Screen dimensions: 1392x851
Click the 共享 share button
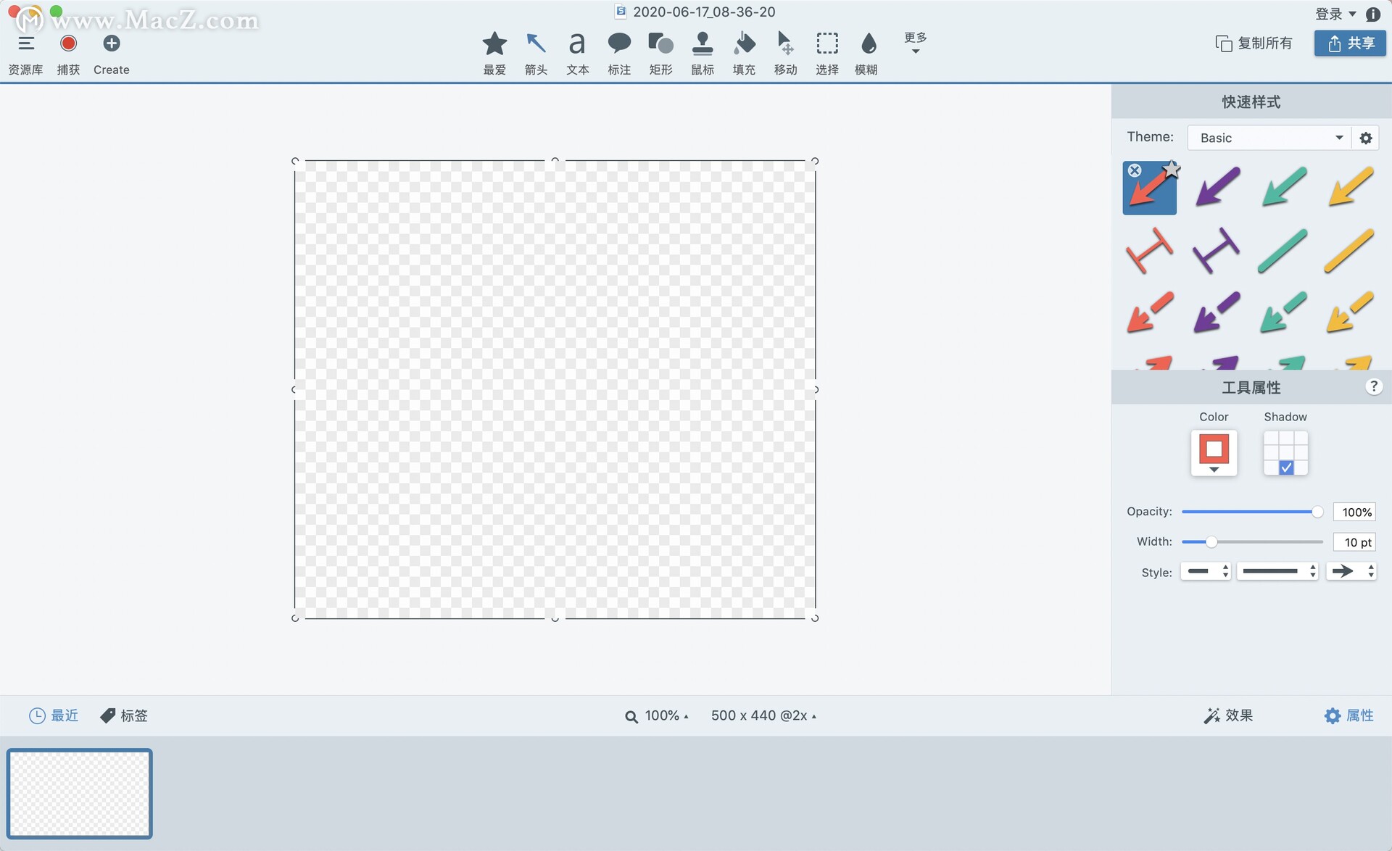1349,43
